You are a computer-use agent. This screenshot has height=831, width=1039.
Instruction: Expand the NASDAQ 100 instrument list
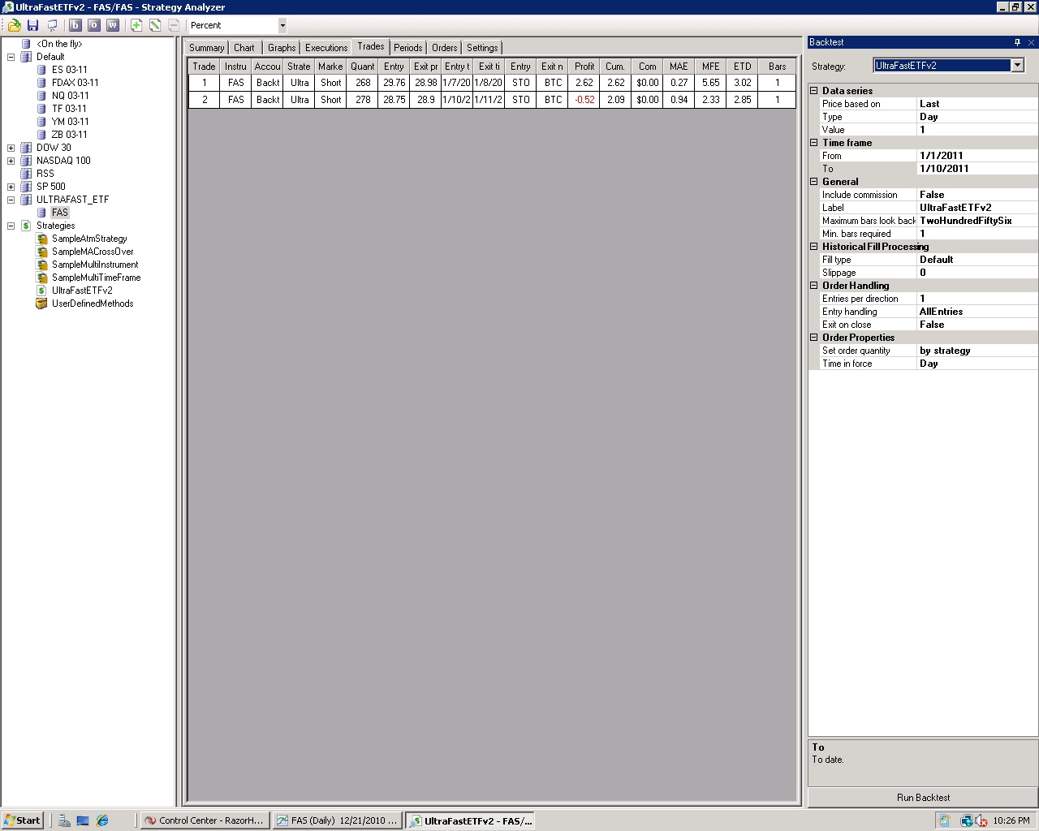[x=11, y=161]
